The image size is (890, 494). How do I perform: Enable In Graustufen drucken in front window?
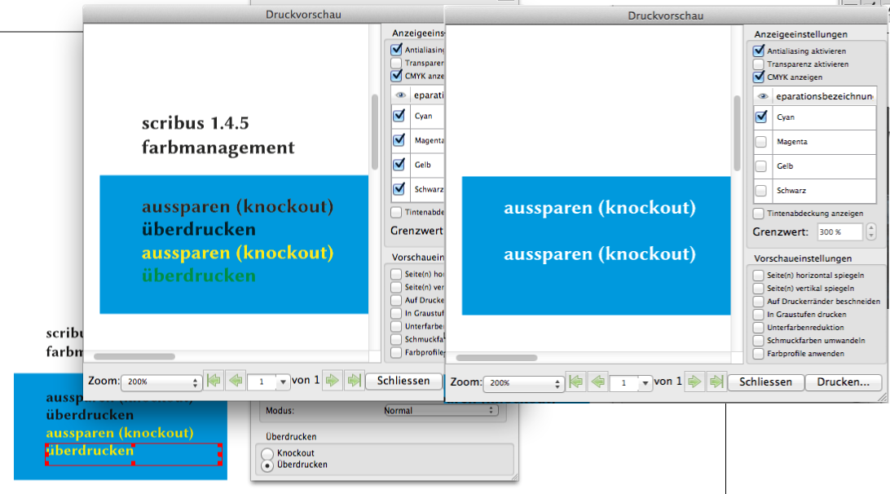click(759, 314)
